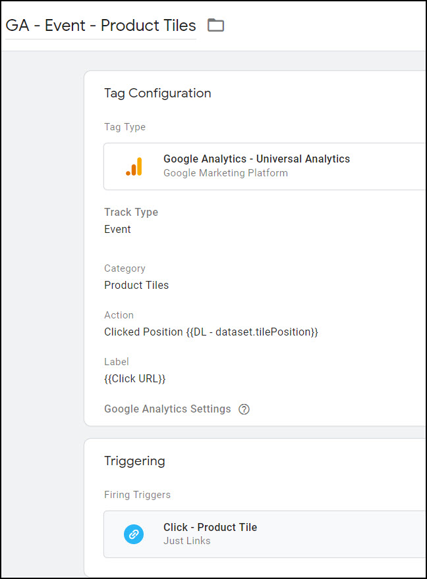
Task: Click the 'Tag Configuration' heading
Action: pos(157,93)
